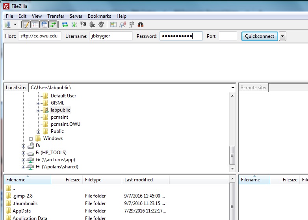Viewport: 308px width, 220px height.
Task: Toggle transfer queue display
Action: coord(53,24)
